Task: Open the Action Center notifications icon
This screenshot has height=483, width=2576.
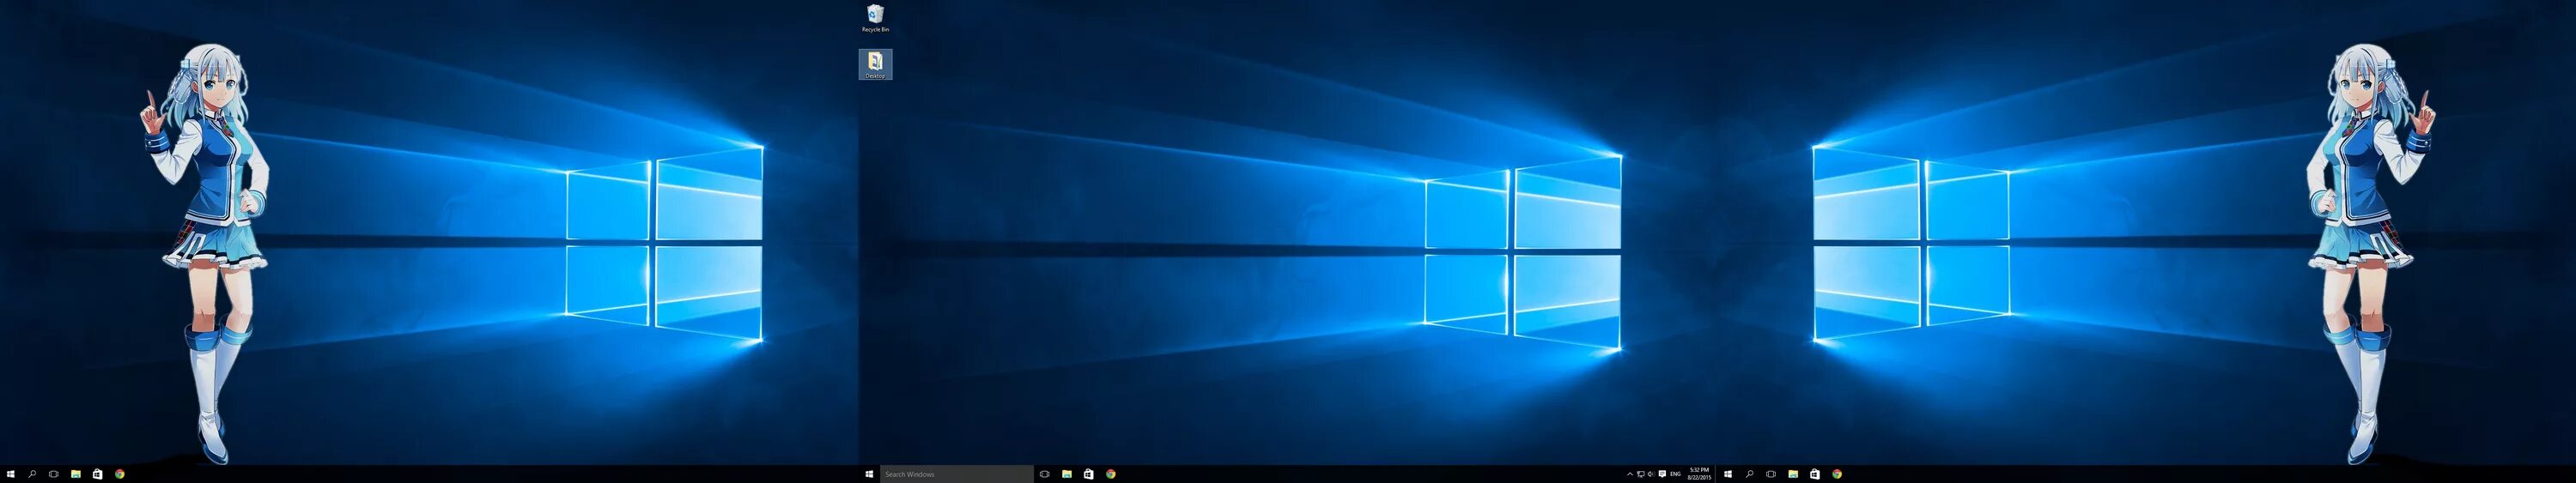Action: 1662,474
